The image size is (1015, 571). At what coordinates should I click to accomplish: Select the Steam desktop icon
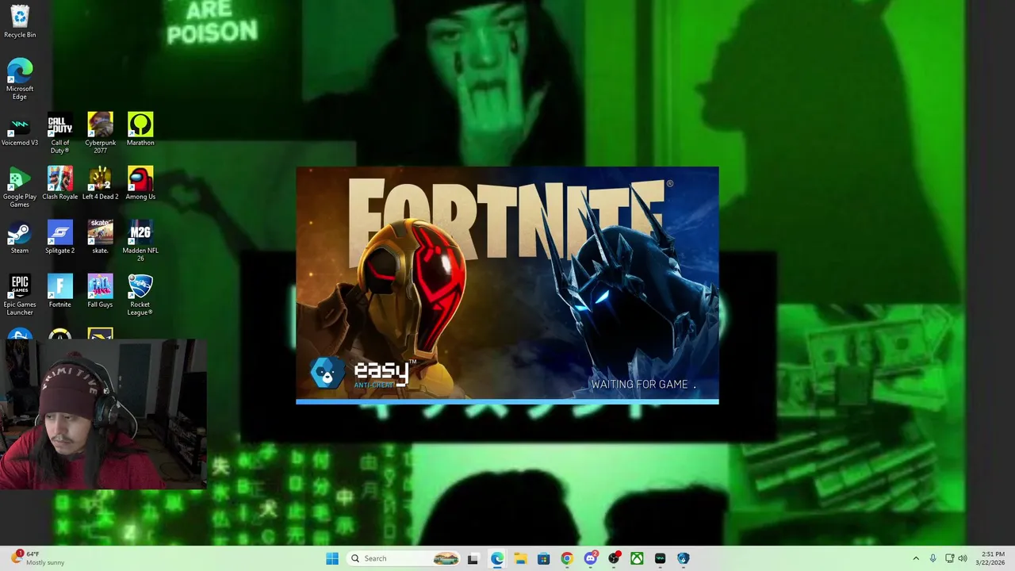pos(20,237)
